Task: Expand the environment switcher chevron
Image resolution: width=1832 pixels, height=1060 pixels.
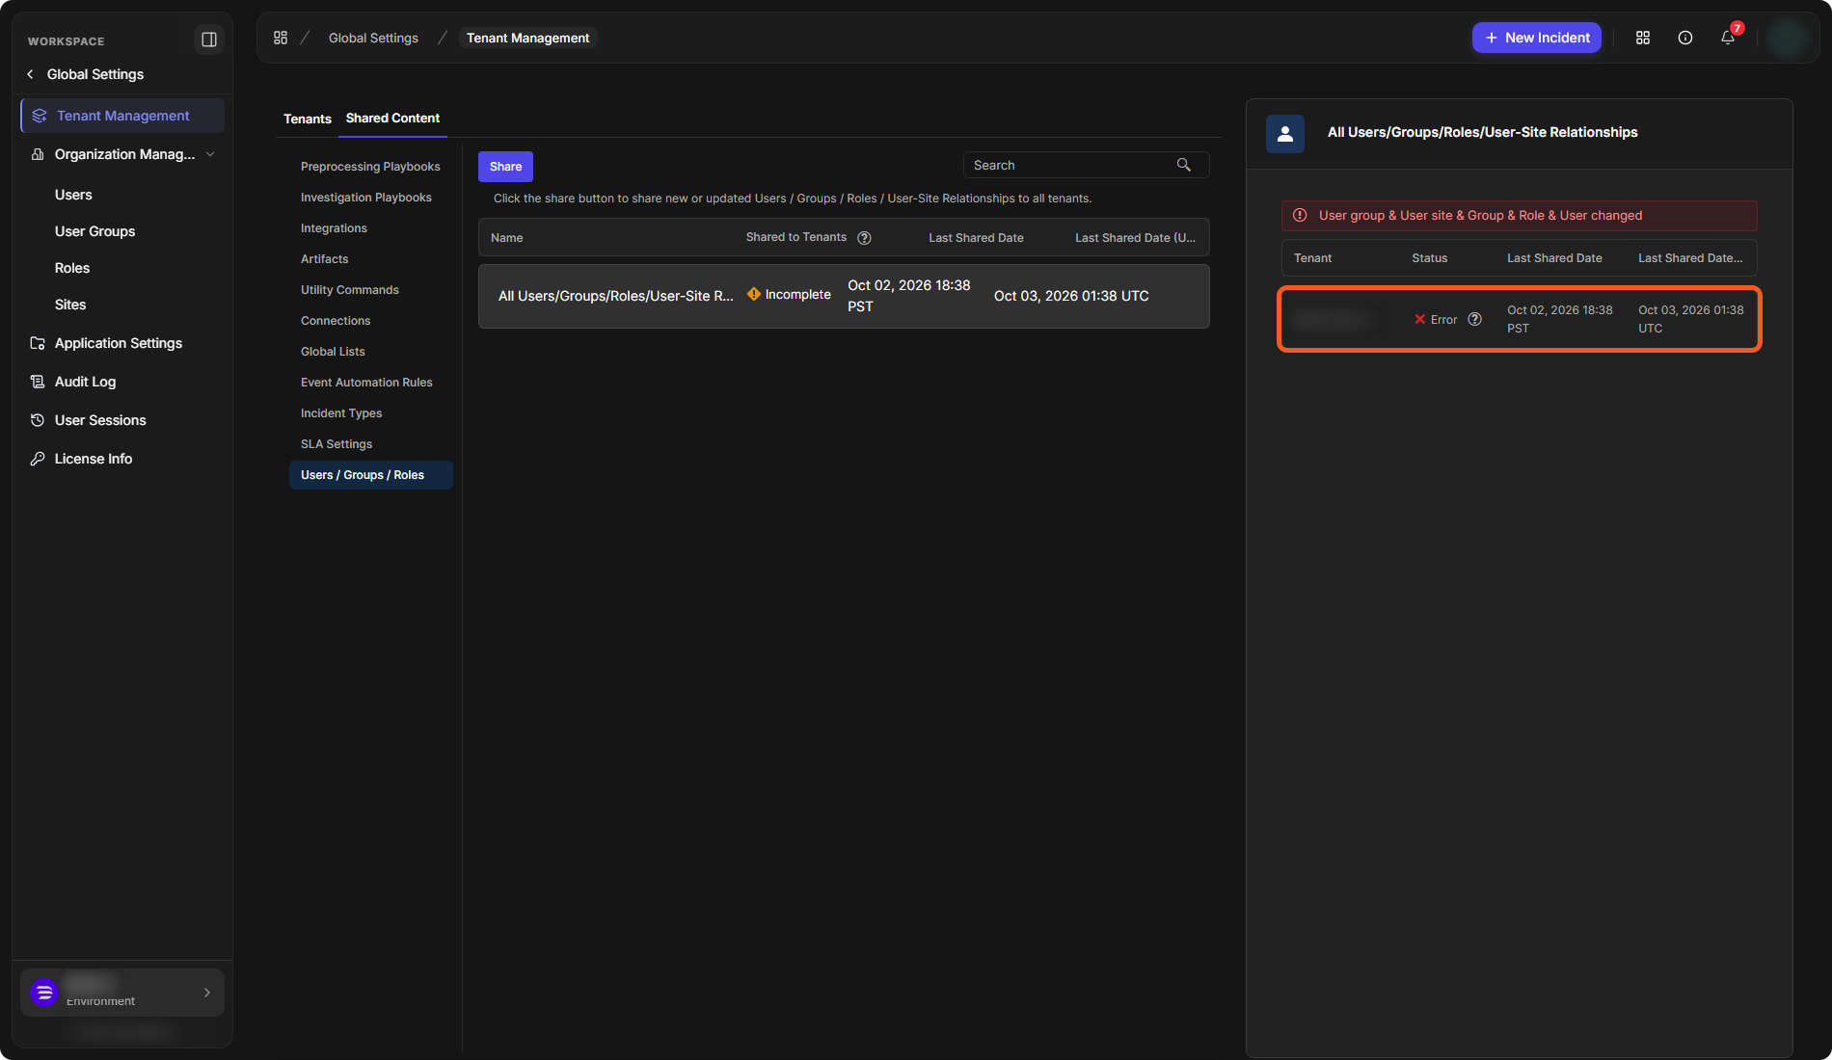Action: [207, 993]
